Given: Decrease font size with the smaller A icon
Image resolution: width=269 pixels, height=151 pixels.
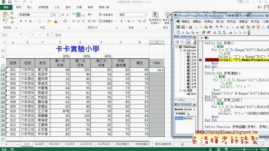Looking at the screenshot, I should tap(68, 15).
